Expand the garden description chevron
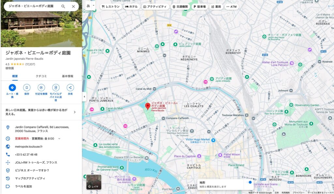Image resolution: width=334 pixels, height=194 pixels. tap(75, 112)
